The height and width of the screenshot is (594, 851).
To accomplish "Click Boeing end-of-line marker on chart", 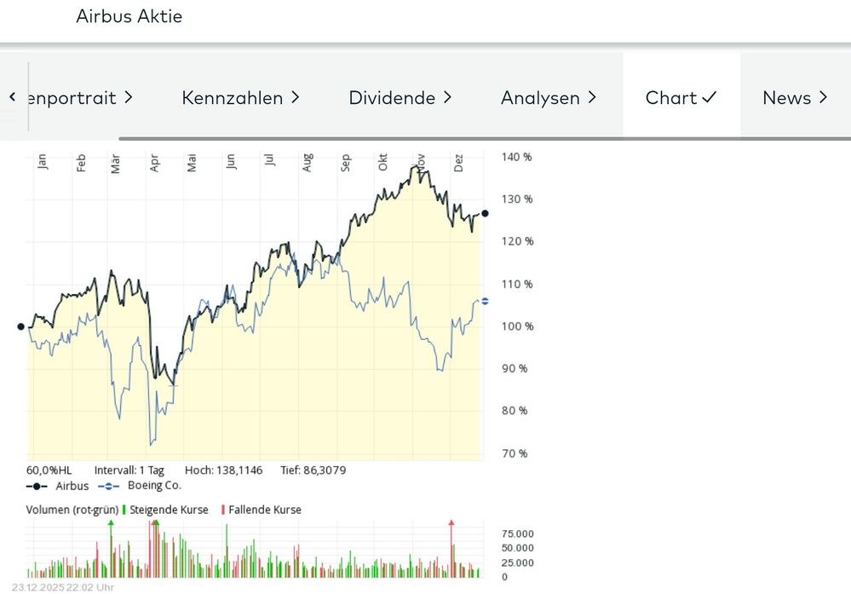I will click(x=485, y=301).
